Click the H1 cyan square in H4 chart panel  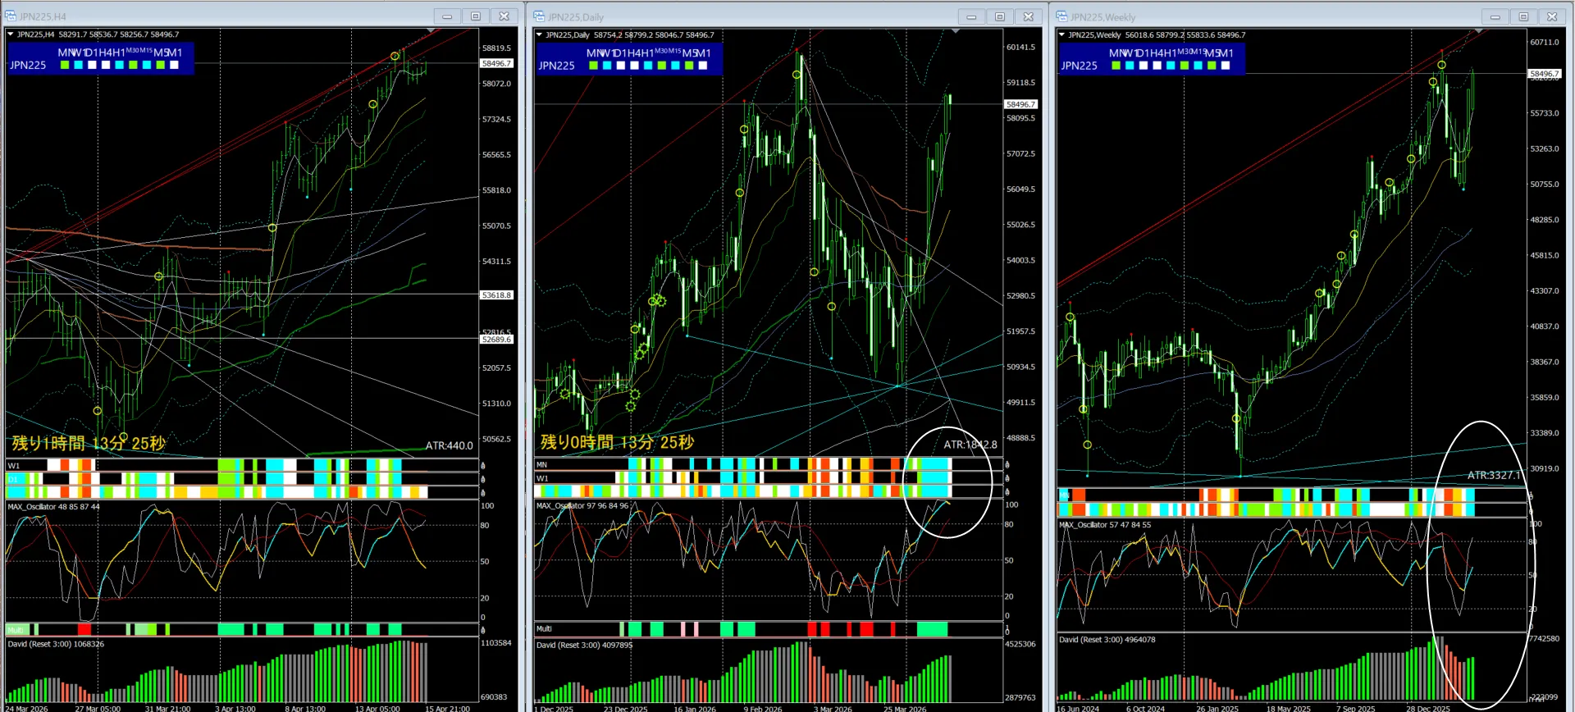(120, 65)
